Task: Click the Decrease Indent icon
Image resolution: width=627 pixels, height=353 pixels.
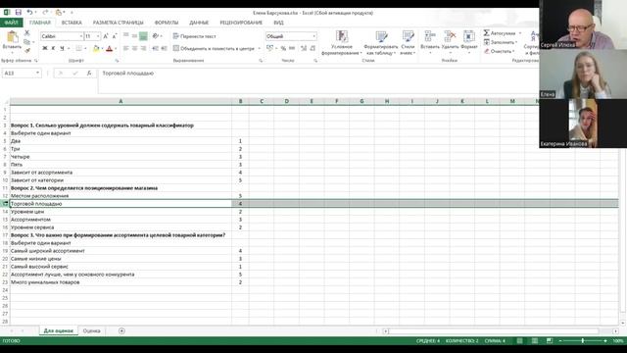Action: pos(156,48)
